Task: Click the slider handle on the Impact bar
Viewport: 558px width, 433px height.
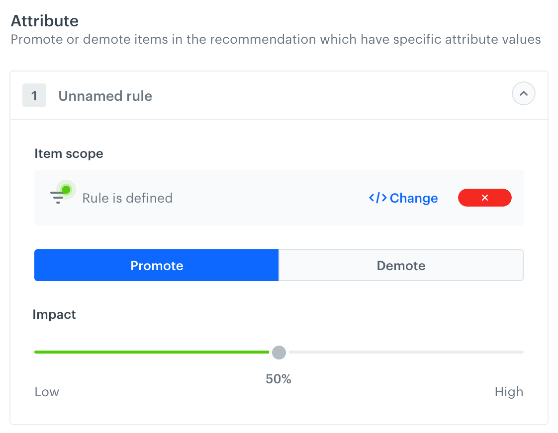Action: pyautogui.click(x=279, y=352)
